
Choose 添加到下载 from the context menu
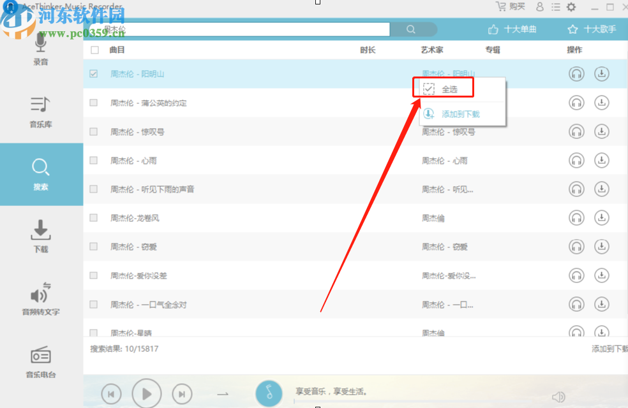[462, 112]
